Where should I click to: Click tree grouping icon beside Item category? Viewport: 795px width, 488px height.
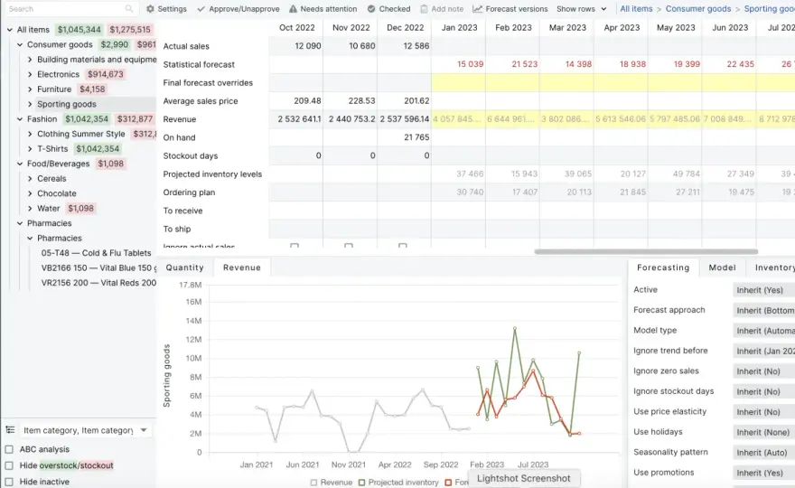click(x=10, y=429)
